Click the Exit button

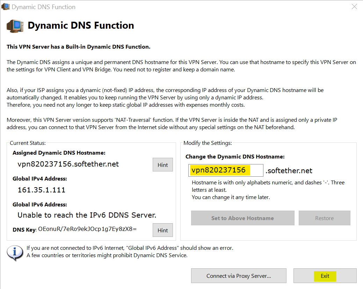tap(325, 276)
